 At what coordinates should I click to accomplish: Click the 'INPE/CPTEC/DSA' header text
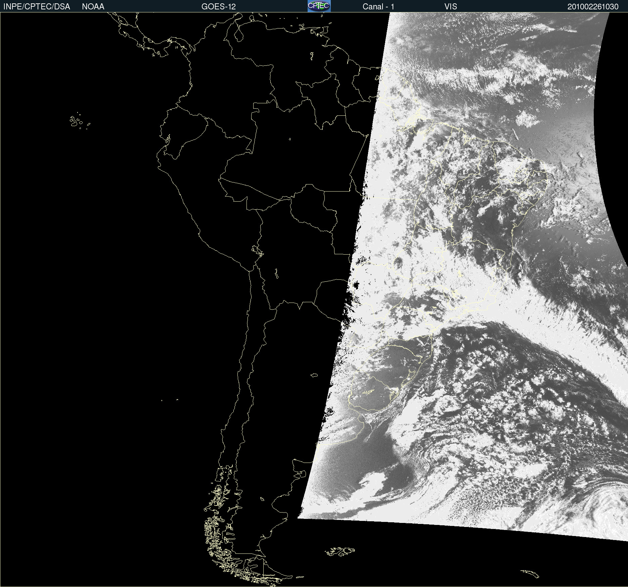coord(37,7)
